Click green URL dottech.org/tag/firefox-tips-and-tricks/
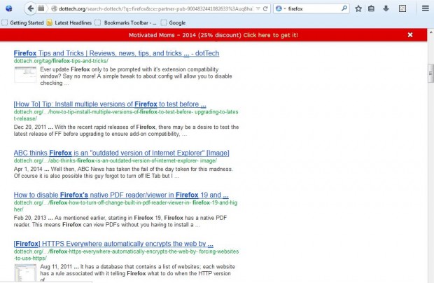The height and width of the screenshot is (283, 434). pyautogui.click(x=61, y=61)
